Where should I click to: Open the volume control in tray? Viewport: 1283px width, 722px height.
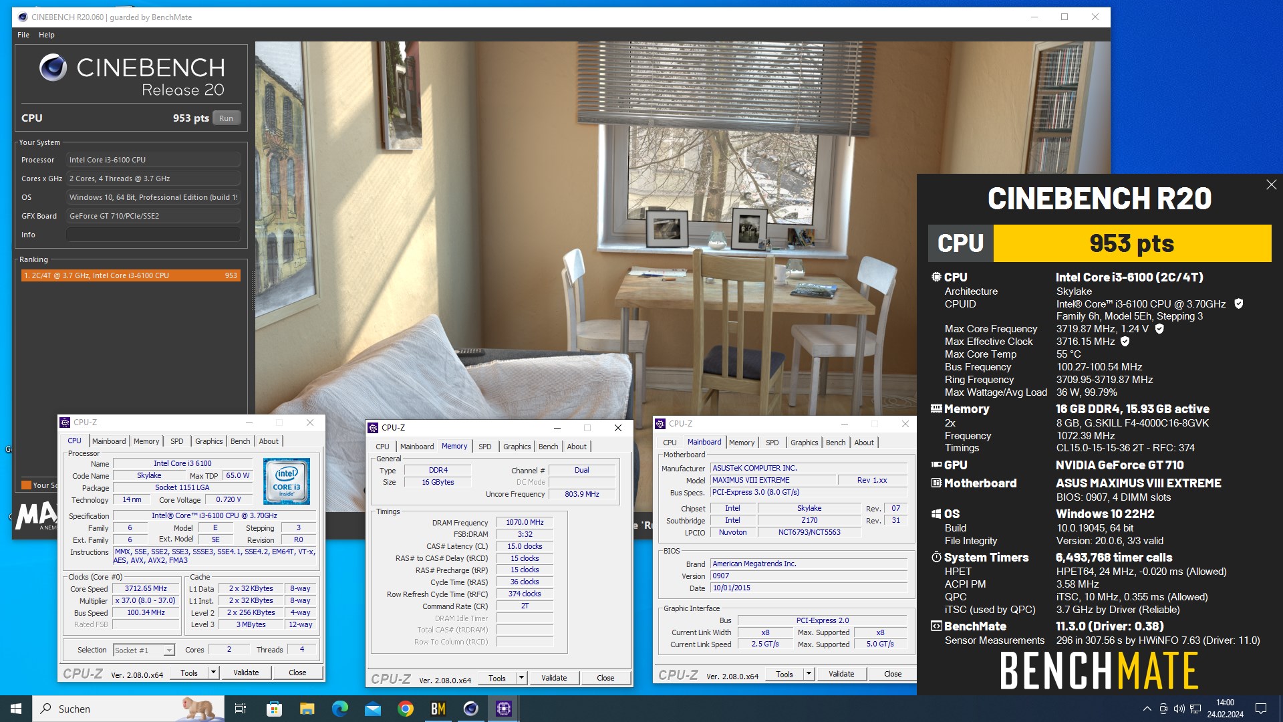tap(1179, 709)
